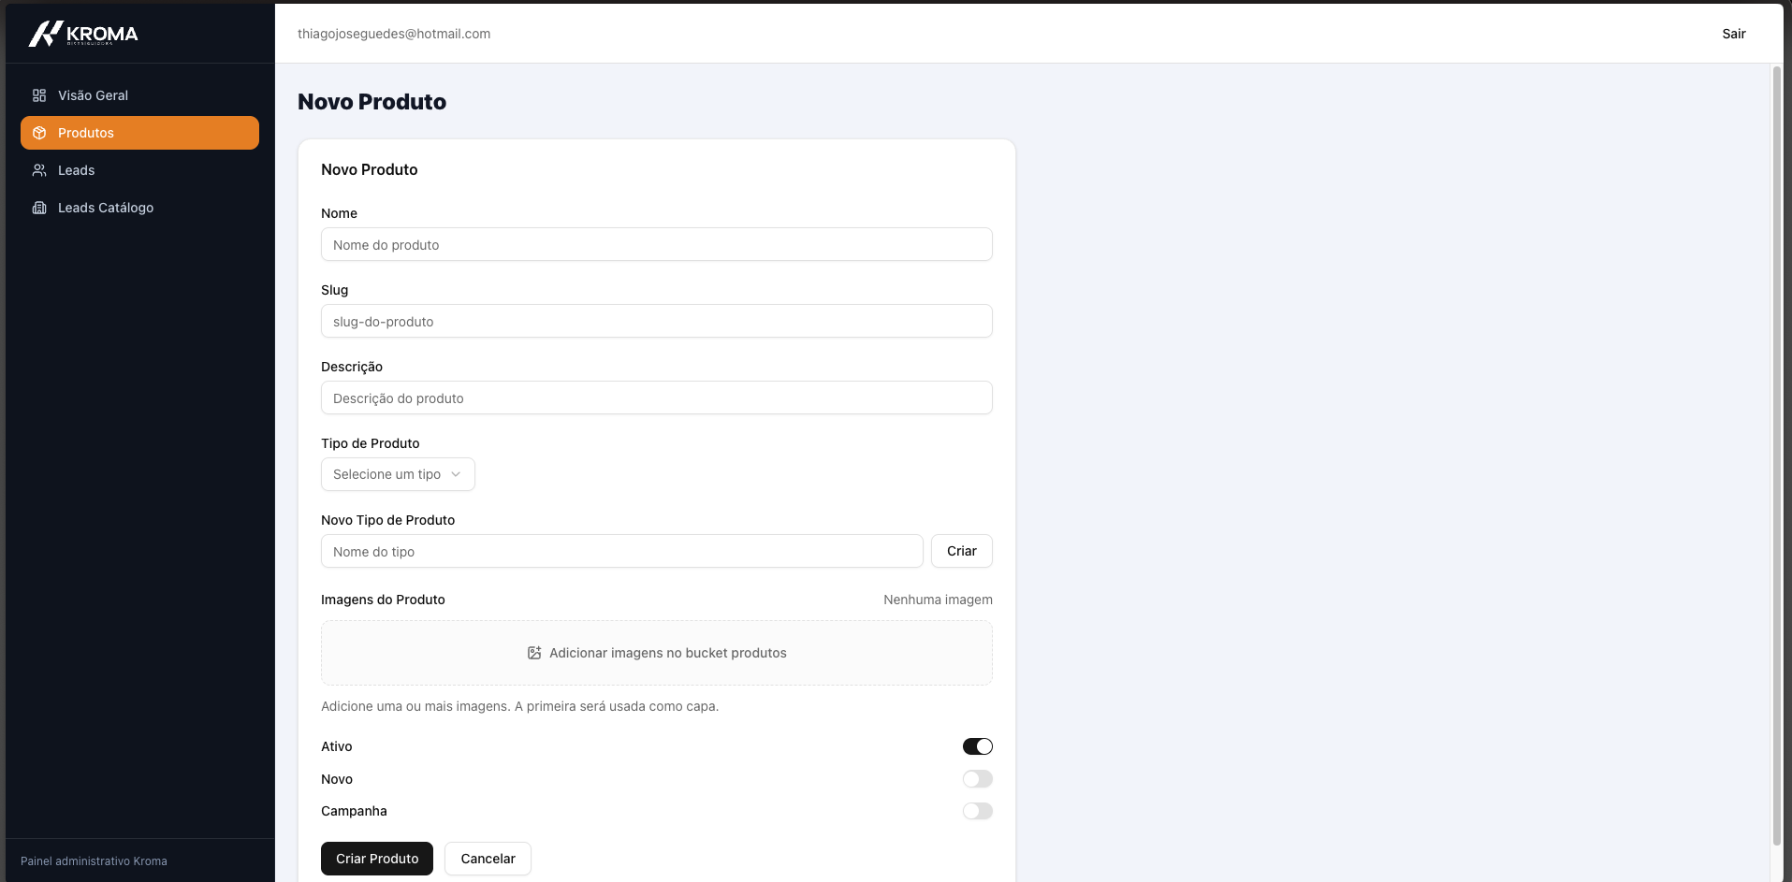The width and height of the screenshot is (1792, 882).
Task: Open Visão Geral in sidebar
Action: click(139, 95)
